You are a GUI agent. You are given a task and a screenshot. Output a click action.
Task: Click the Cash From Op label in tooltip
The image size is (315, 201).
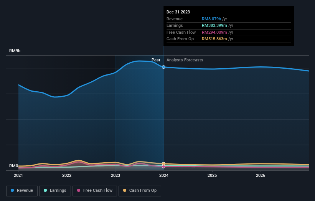click(180, 39)
